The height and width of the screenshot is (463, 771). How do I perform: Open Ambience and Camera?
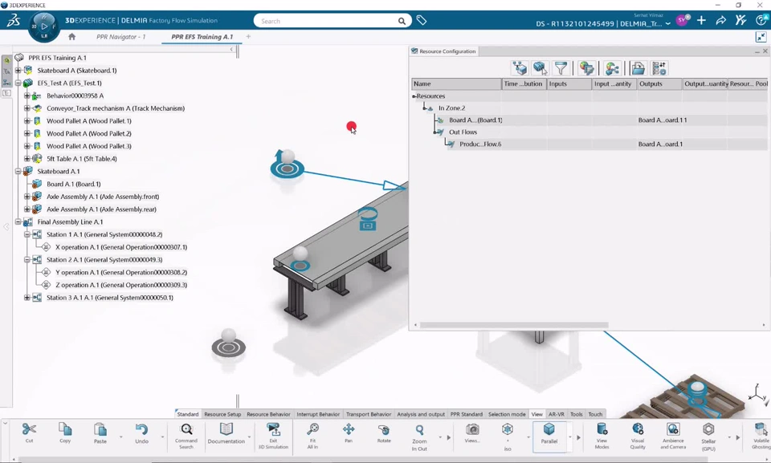click(x=673, y=435)
